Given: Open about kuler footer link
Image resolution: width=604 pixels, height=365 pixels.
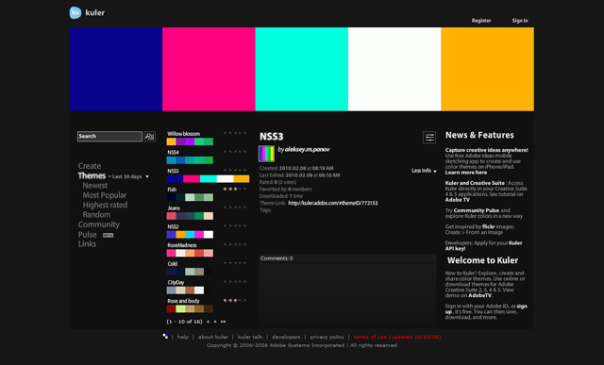Looking at the screenshot, I should (x=213, y=337).
